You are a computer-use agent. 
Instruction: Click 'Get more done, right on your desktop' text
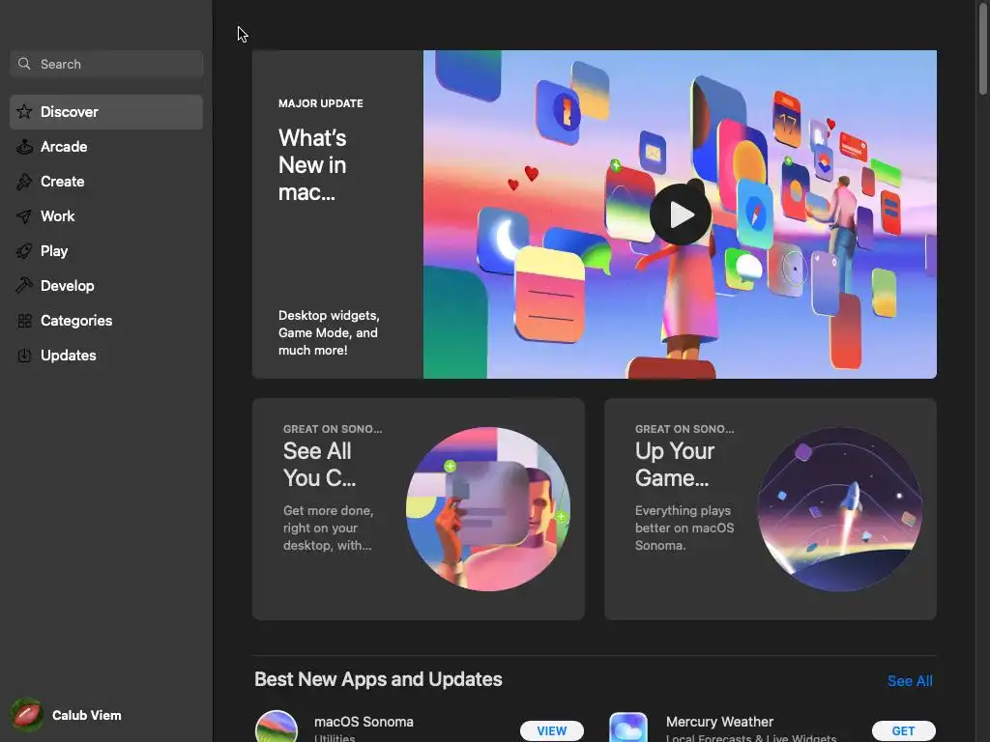329,528
